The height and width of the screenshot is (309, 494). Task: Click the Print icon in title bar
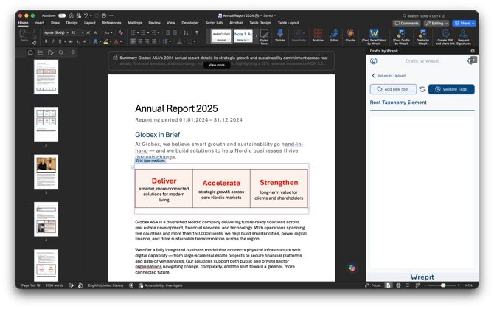104,15
